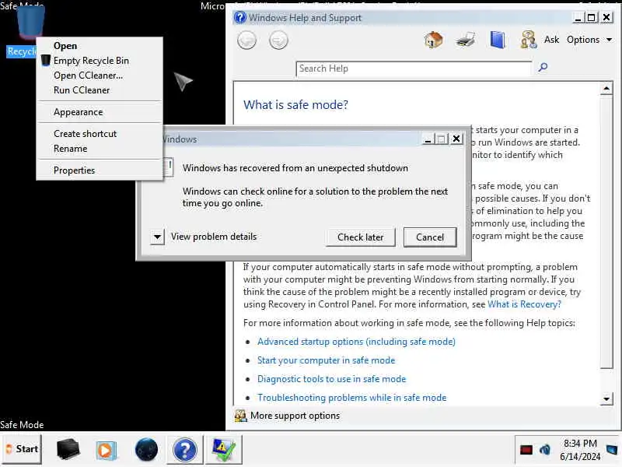The image size is (622, 467).
Task: Open Start your computer in safe mode link
Action: [x=326, y=360]
